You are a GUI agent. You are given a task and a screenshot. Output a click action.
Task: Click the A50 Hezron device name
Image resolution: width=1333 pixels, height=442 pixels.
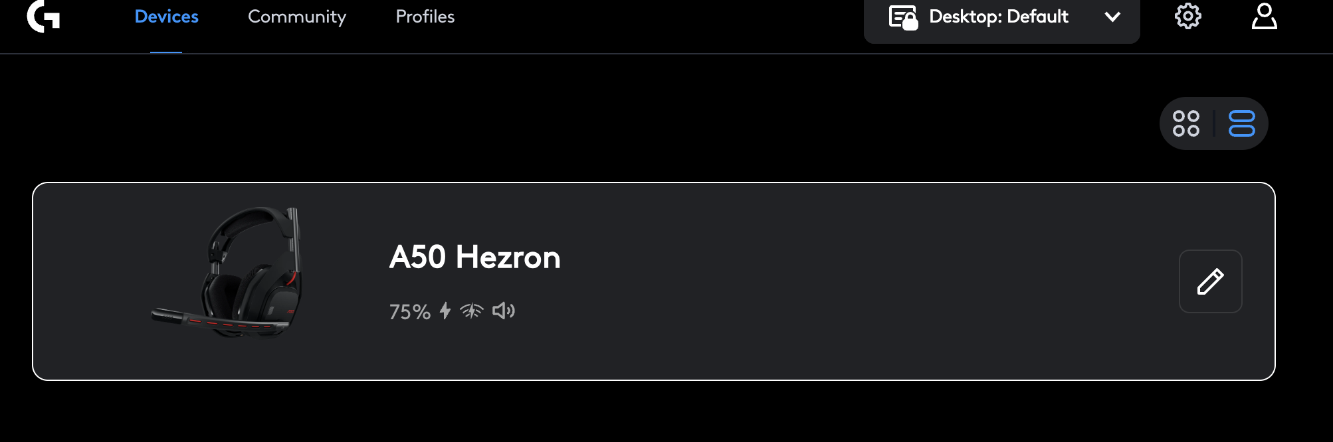[474, 258]
